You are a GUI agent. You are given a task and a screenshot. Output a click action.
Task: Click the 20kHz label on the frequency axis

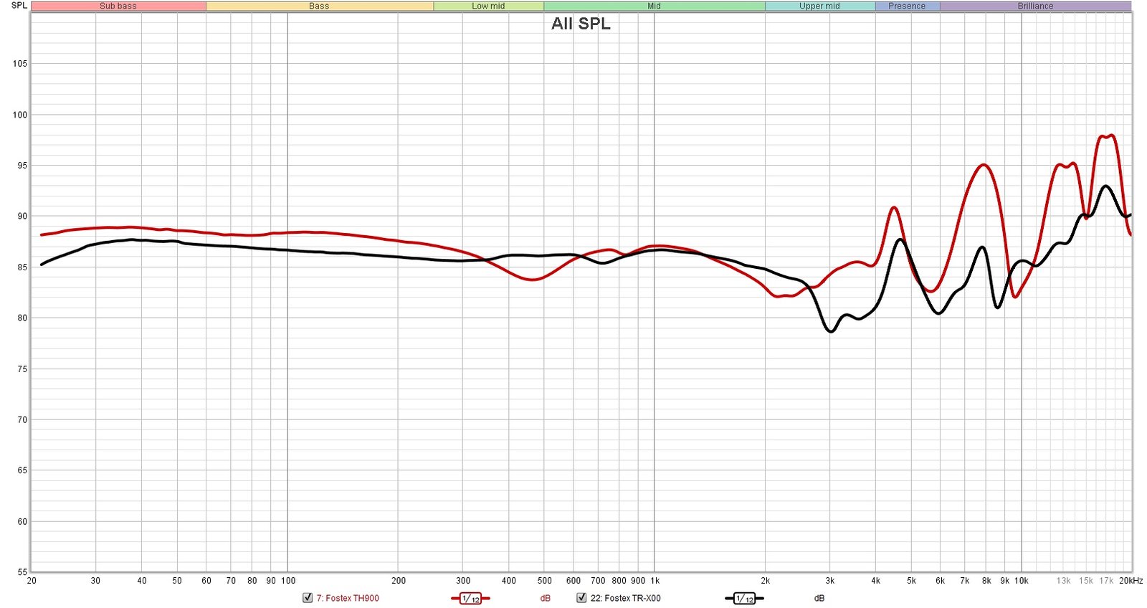point(1131,581)
